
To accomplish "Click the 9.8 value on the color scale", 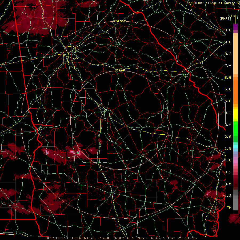I will [x=228, y=30].
